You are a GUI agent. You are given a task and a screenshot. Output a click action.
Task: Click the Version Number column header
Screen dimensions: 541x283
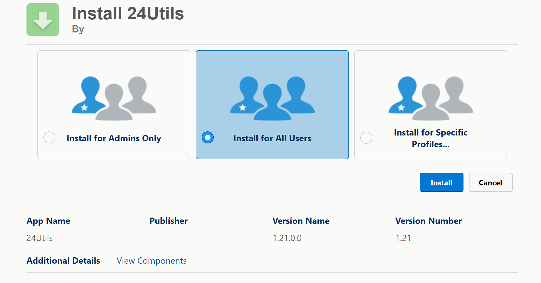tap(428, 221)
